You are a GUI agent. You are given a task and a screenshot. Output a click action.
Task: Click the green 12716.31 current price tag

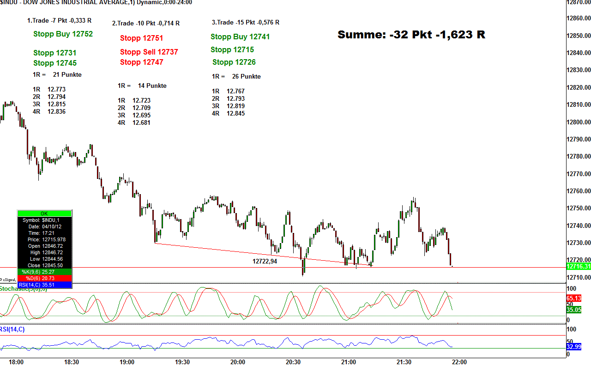pos(579,267)
